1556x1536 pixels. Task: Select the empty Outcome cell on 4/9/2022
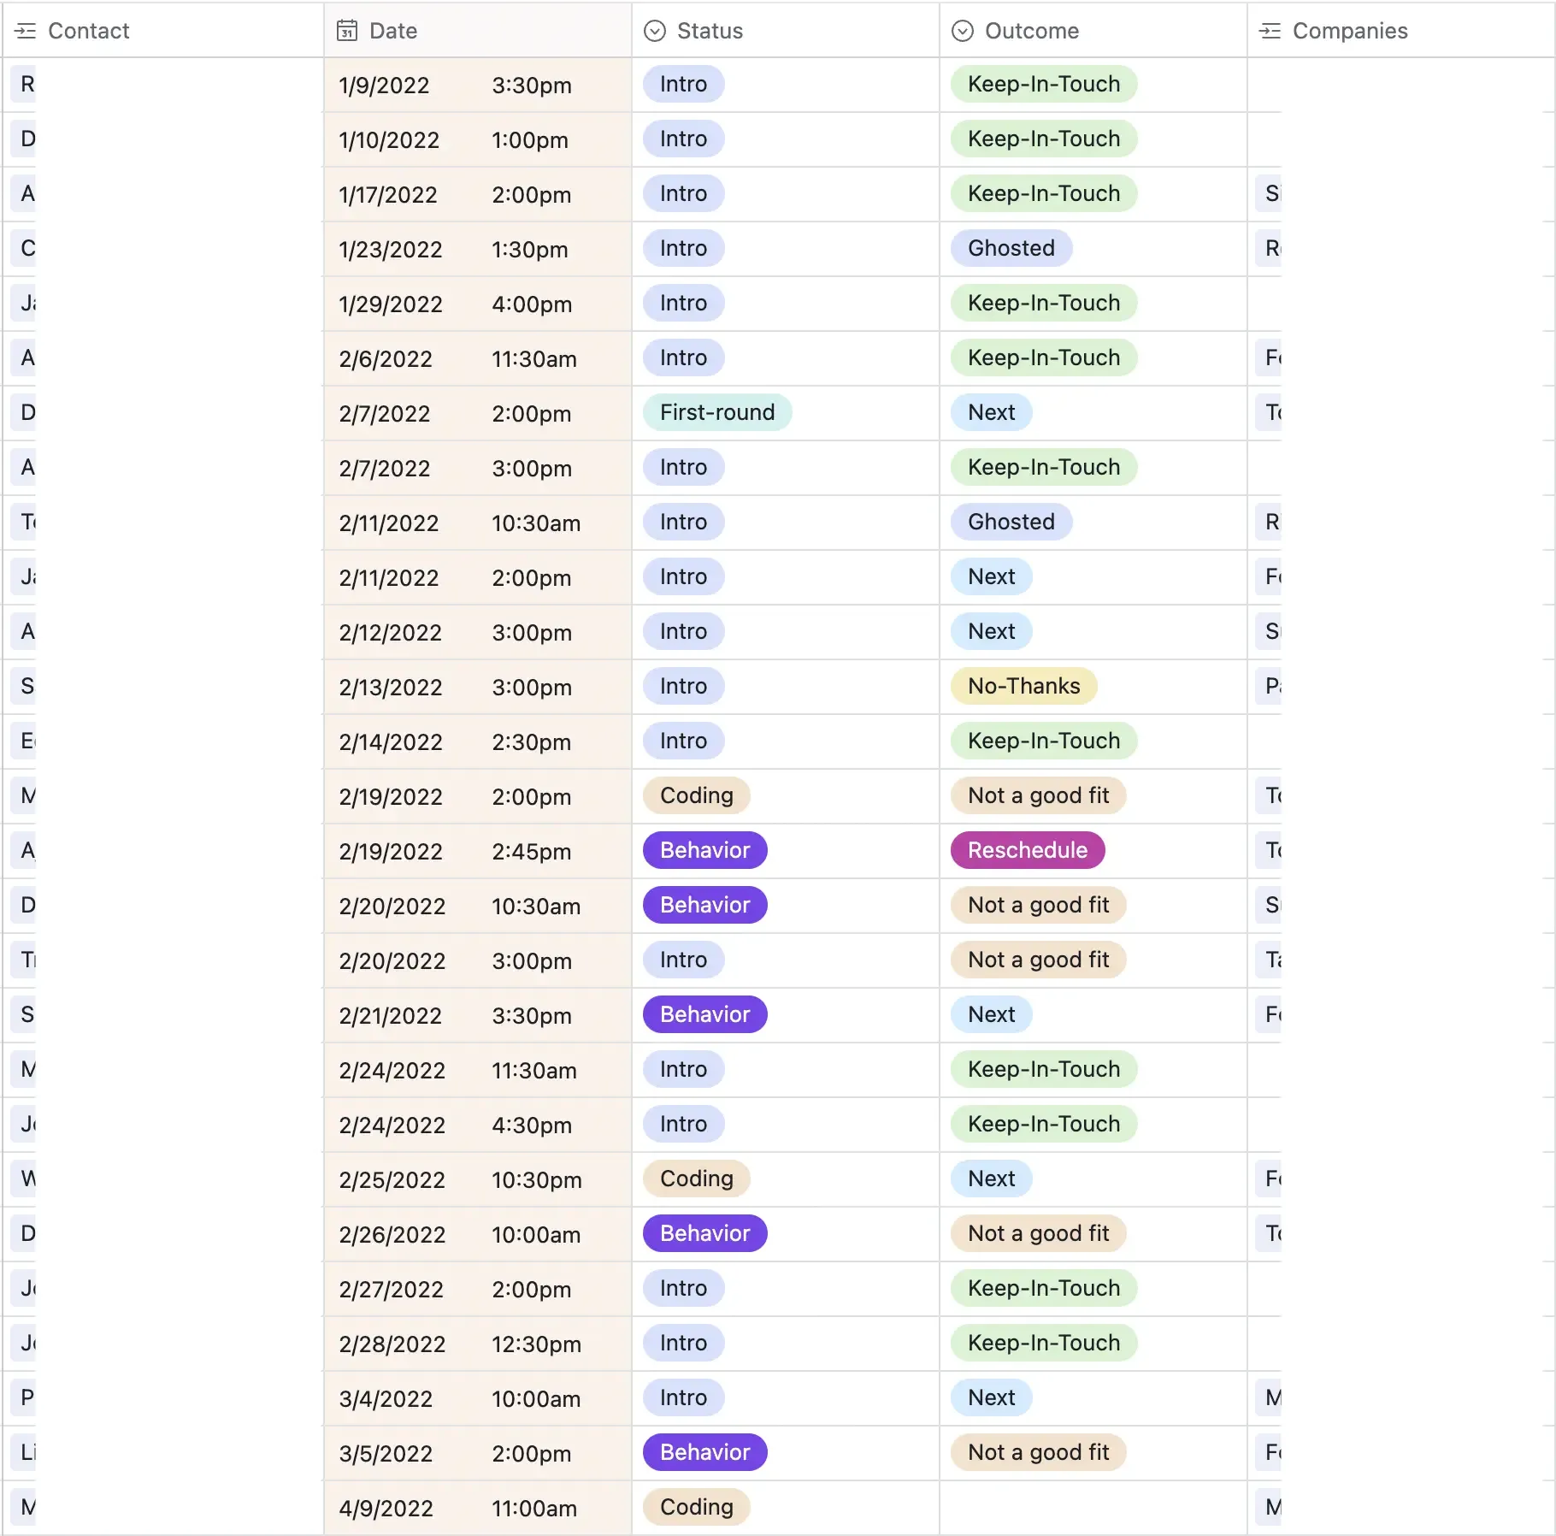pos(1094,1508)
